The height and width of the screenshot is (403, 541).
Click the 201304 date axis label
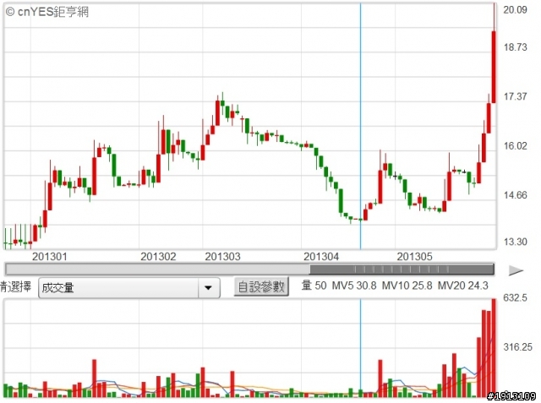[x=321, y=257]
